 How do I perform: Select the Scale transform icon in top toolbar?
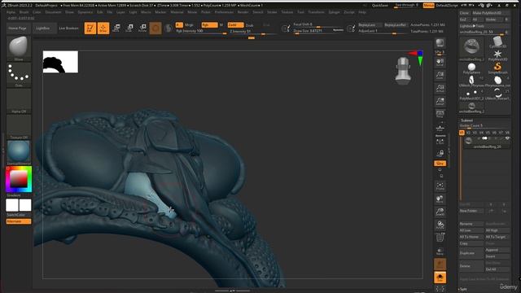coord(129,28)
